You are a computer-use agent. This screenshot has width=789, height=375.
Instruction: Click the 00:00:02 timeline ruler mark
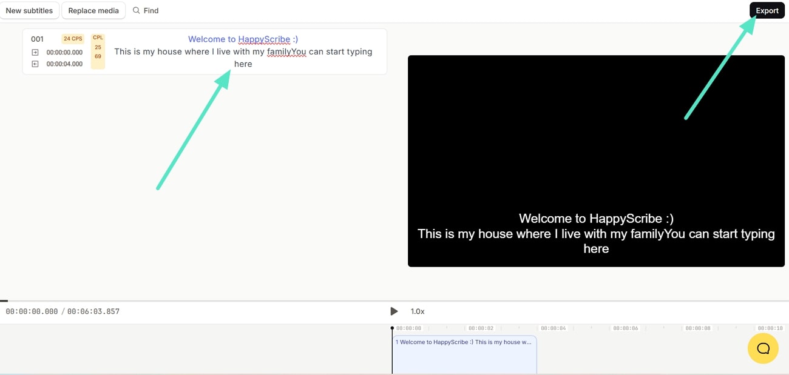pyautogui.click(x=481, y=328)
